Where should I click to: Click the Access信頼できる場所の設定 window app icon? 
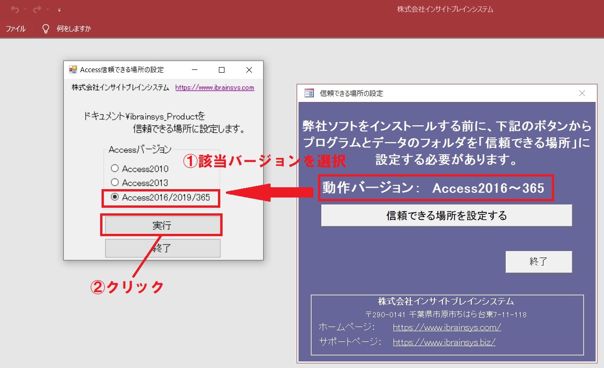click(73, 69)
